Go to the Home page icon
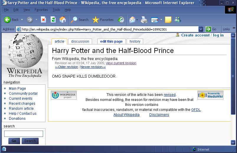The image size is (237, 153). (63, 20)
